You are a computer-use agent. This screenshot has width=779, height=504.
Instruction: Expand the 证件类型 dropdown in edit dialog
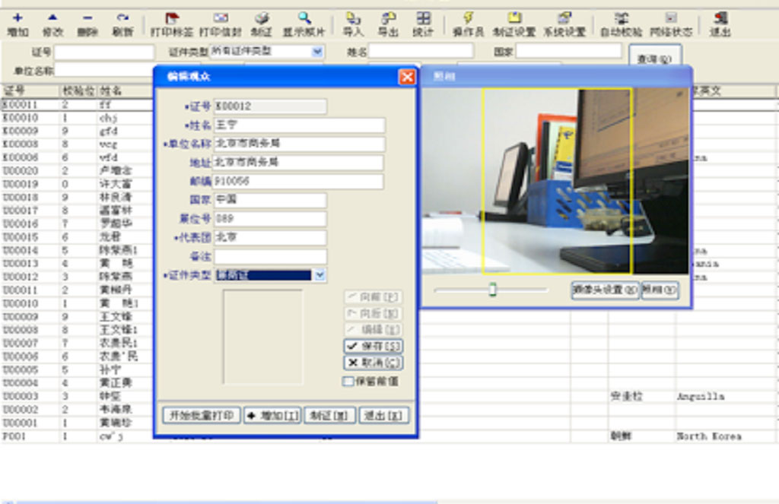point(320,275)
